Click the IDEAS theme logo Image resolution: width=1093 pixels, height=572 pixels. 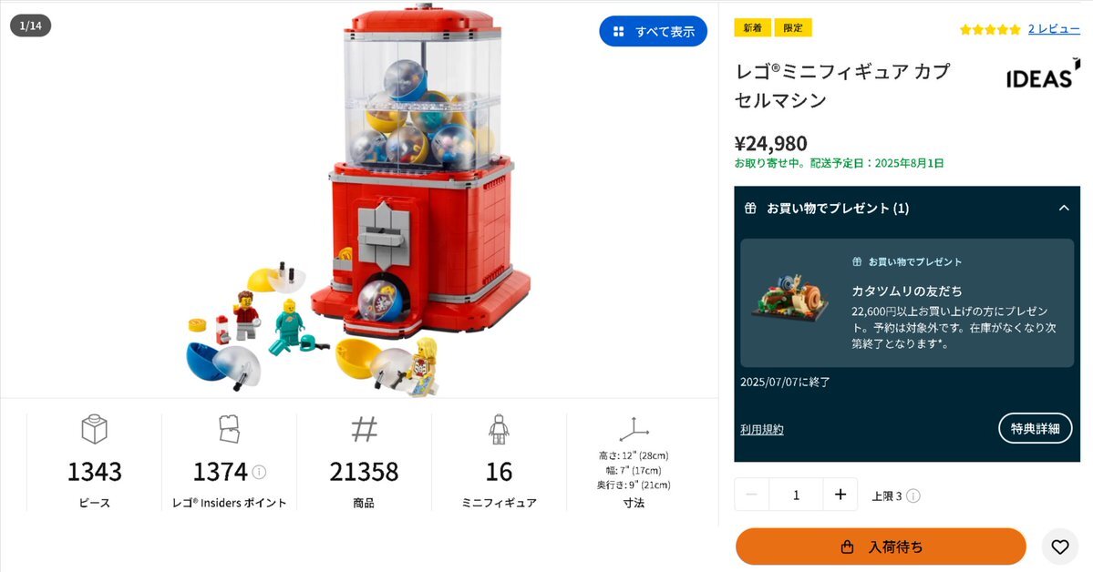coord(1042,75)
